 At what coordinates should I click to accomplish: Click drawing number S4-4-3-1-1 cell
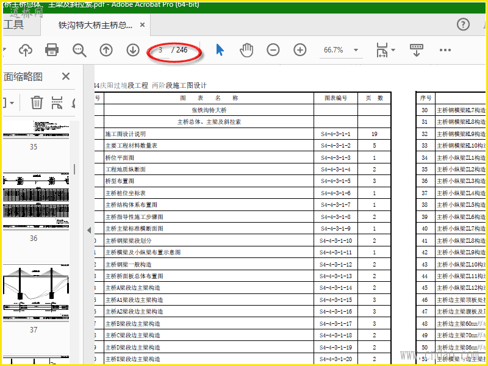tap(335, 134)
